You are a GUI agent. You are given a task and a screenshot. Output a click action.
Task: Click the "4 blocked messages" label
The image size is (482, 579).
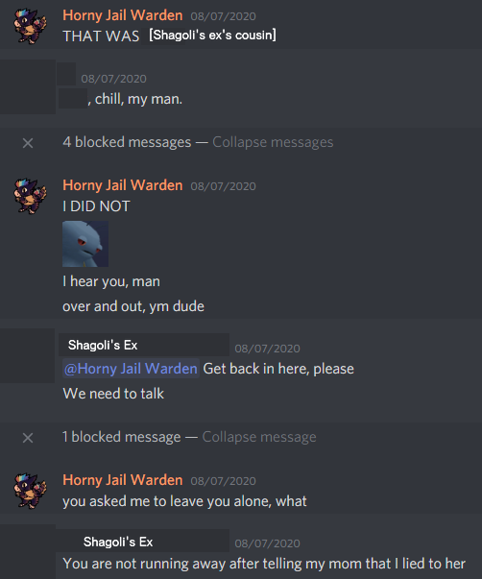(x=127, y=142)
